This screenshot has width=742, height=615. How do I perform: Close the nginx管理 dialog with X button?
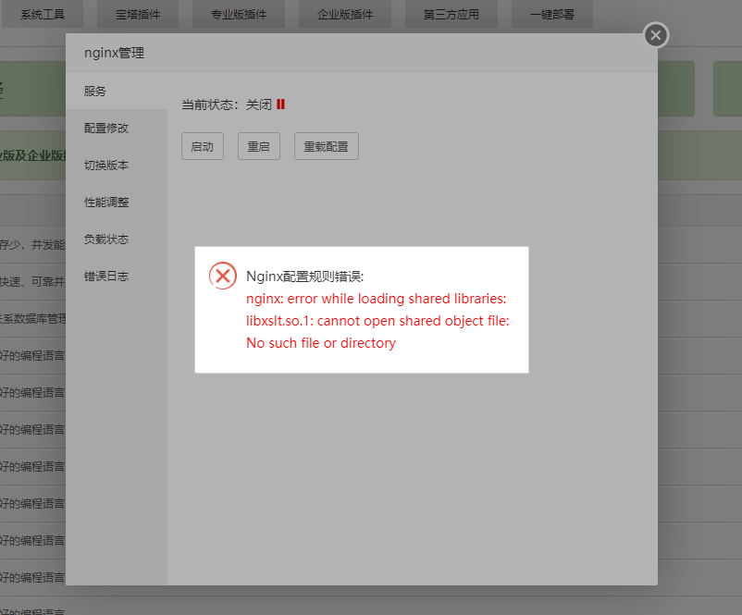click(x=656, y=35)
